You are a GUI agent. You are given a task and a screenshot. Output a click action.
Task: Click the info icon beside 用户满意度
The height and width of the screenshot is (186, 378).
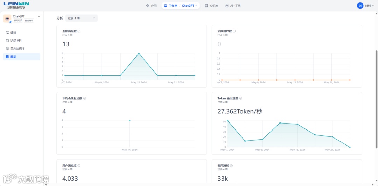[79, 166]
